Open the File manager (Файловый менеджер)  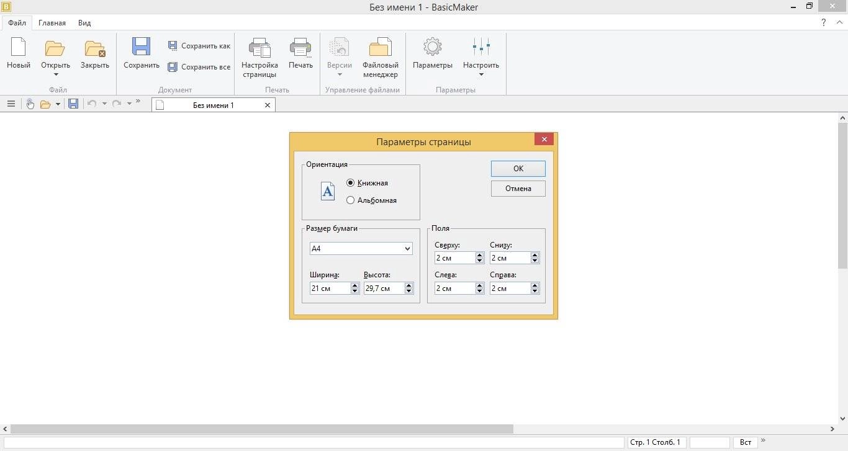[x=380, y=57]
